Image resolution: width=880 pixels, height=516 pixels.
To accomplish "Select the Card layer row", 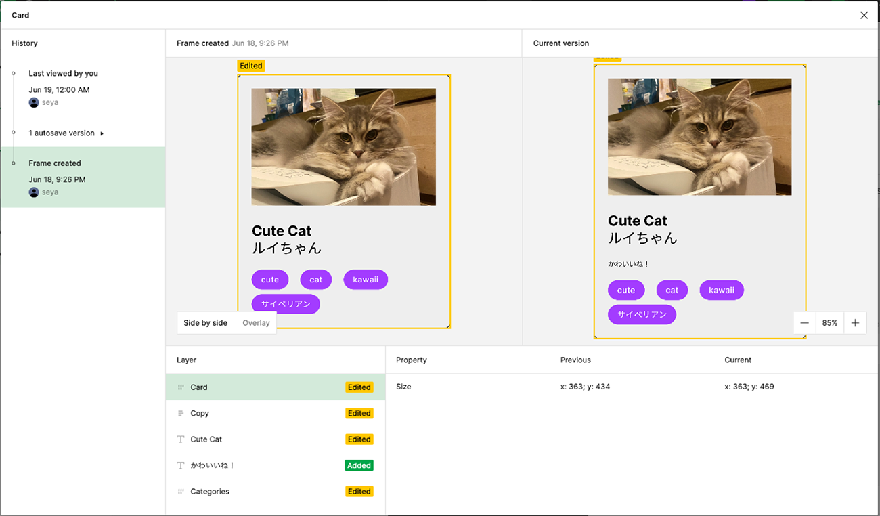I will (x=276, y=387).
